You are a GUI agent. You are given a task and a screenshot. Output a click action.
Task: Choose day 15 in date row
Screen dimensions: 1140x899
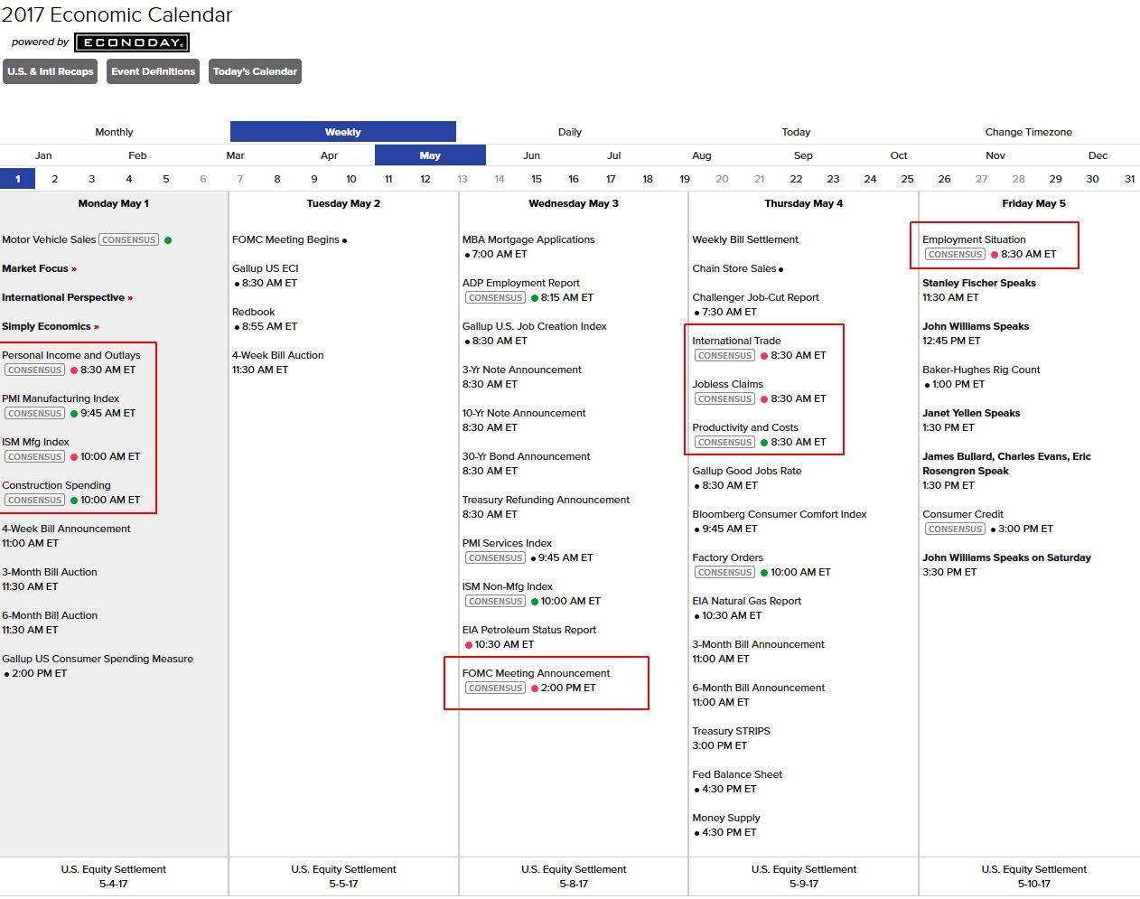click(537, 179)
